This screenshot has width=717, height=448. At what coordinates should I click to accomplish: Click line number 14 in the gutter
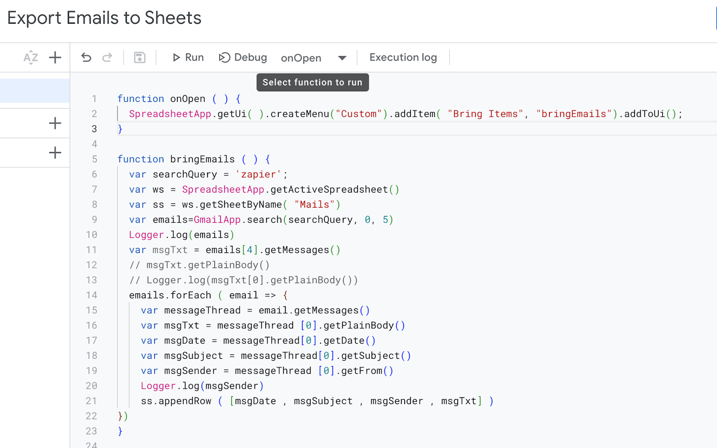91,295
